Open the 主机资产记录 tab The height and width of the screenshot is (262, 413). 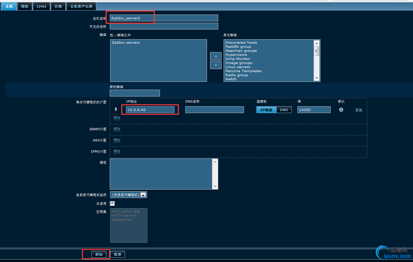pos(81,7)
